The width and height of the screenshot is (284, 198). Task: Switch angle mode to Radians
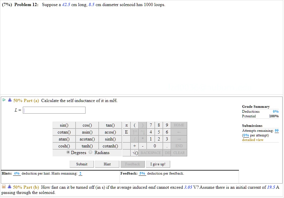click(90, 152)
